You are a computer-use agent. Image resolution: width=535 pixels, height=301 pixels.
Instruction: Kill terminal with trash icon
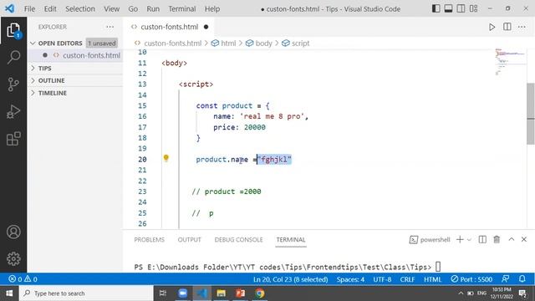[x=497, y=240]
